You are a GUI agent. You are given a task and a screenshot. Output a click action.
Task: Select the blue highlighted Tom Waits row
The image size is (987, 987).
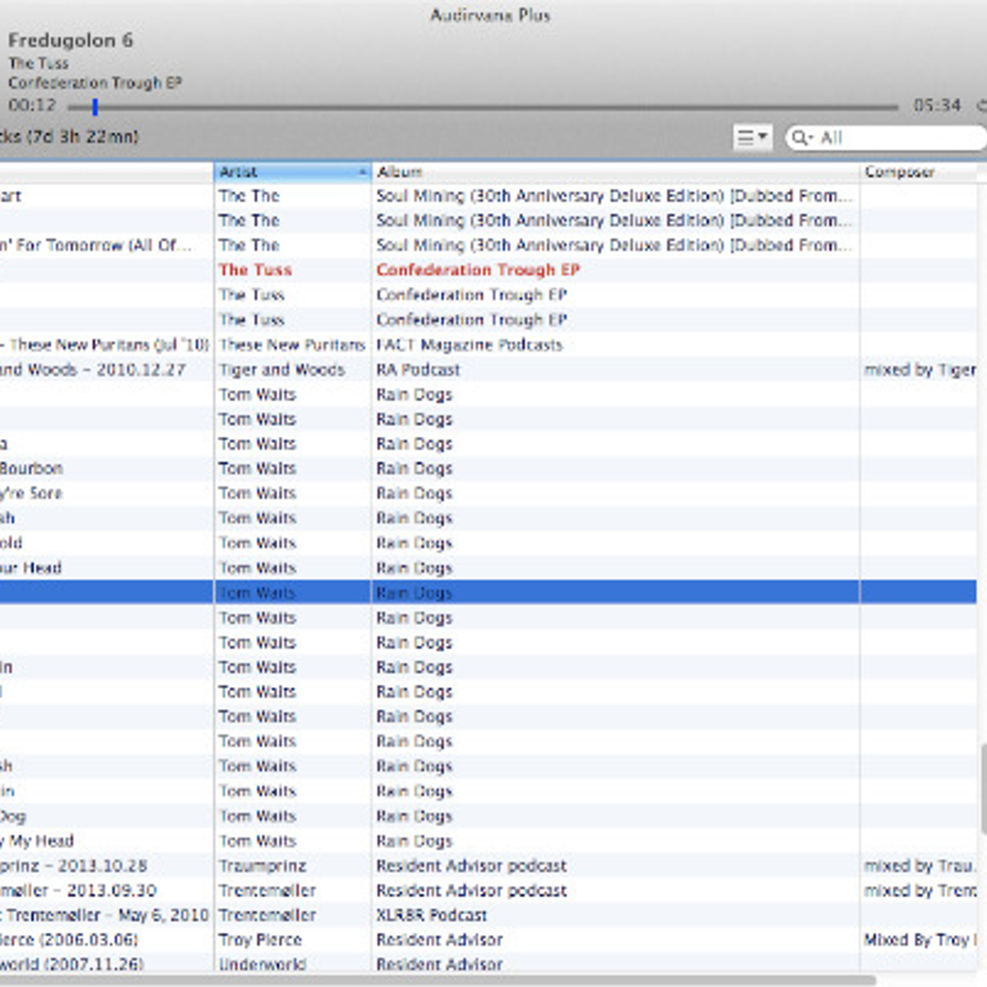pos(489,592)
